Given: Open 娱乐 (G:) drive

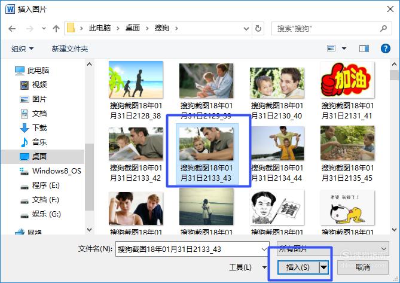Looking at the screenshot, I should point(41,214).
